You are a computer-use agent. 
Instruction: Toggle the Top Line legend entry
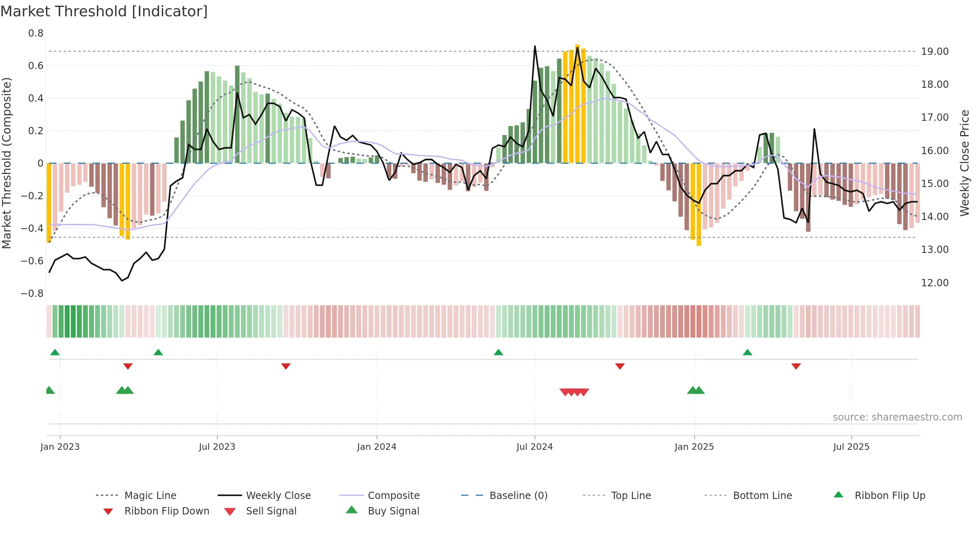617,495
